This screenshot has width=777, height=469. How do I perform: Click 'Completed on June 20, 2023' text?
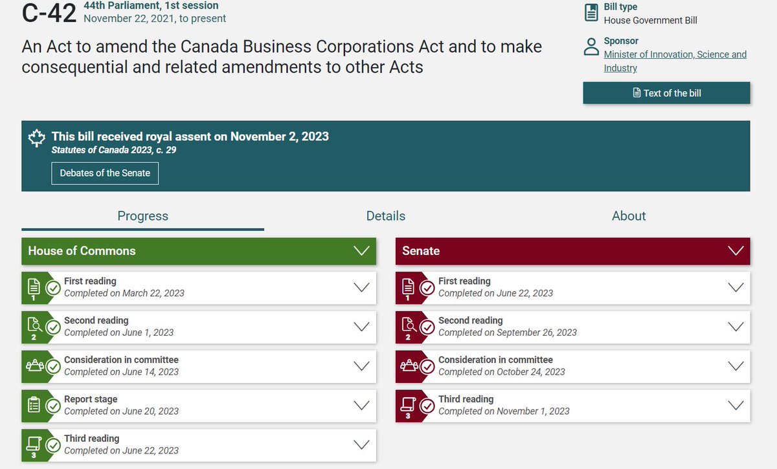pos(122,411)
